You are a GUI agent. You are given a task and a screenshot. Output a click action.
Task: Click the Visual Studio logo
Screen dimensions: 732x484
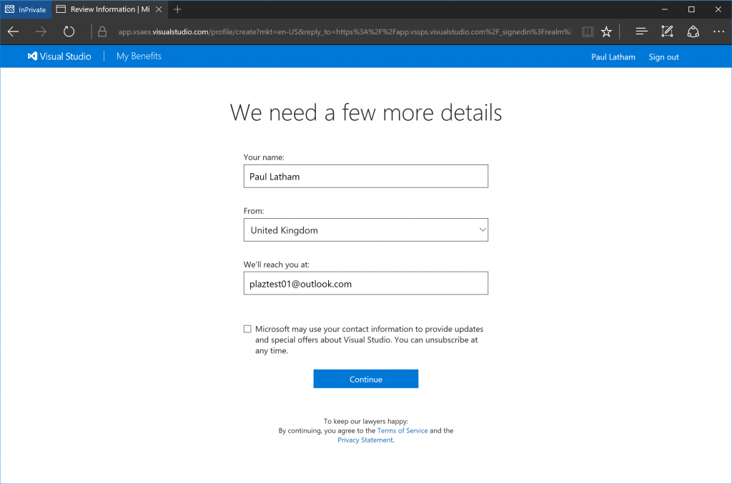tap(59, 56)
